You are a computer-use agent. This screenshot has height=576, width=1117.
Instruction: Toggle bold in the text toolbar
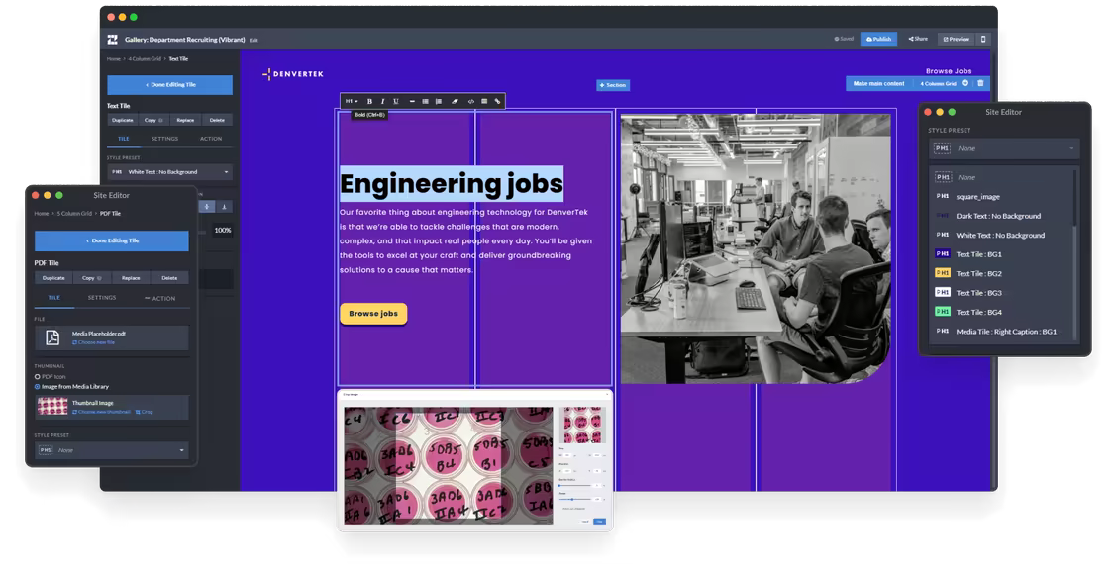369,101
